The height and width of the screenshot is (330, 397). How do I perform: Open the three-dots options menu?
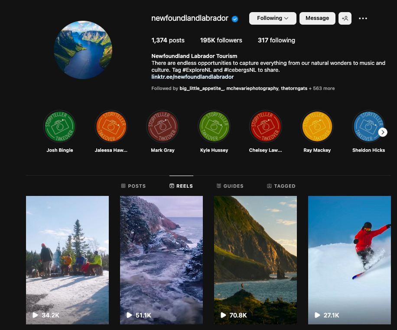363,18
